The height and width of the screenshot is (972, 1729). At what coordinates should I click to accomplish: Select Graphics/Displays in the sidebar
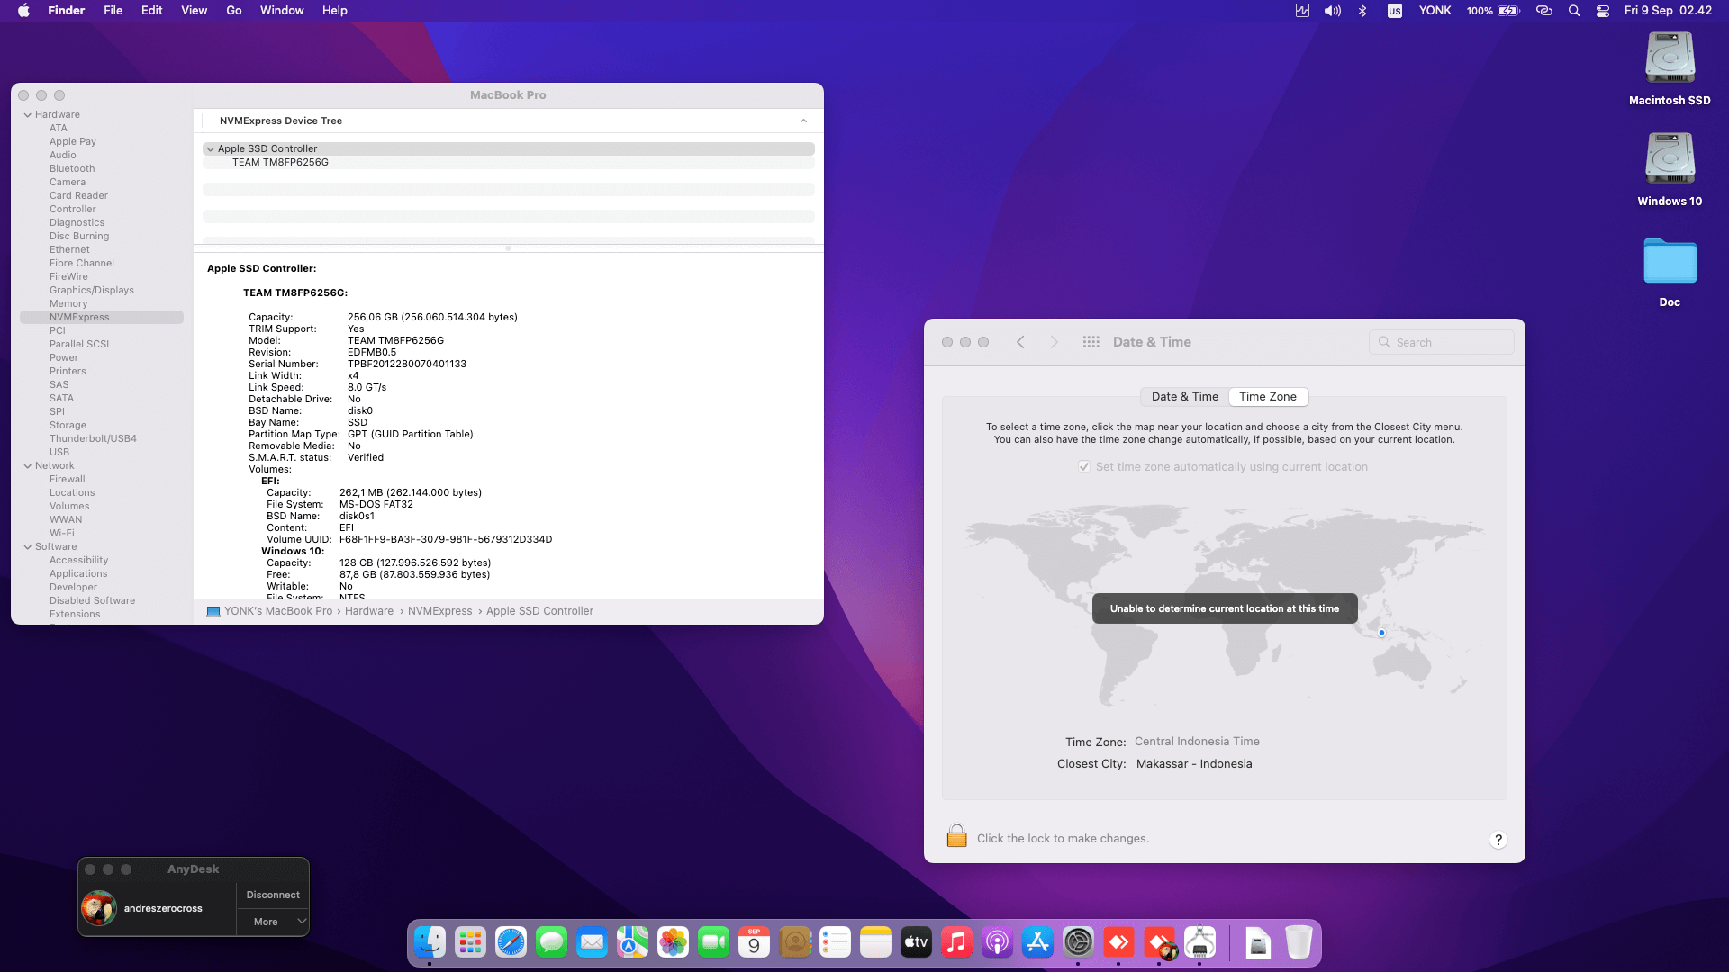click(x=92, y=291)
